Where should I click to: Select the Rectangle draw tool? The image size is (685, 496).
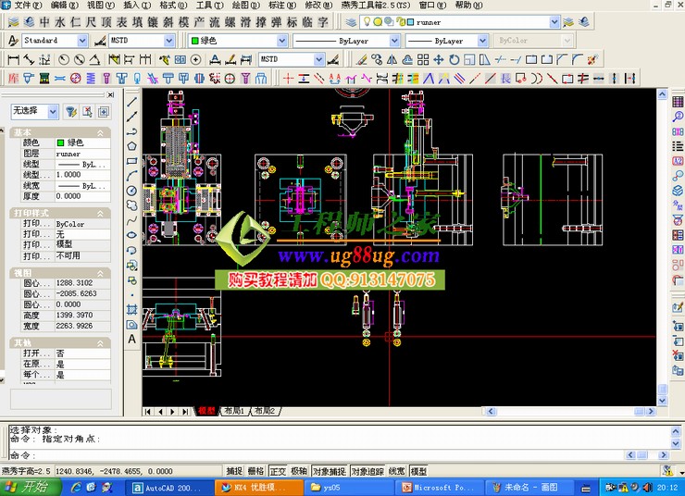(132, 160)
